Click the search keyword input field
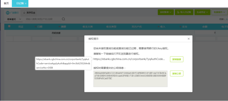Image resolution: width=228 pixels, height=101 pixels. 43,19
